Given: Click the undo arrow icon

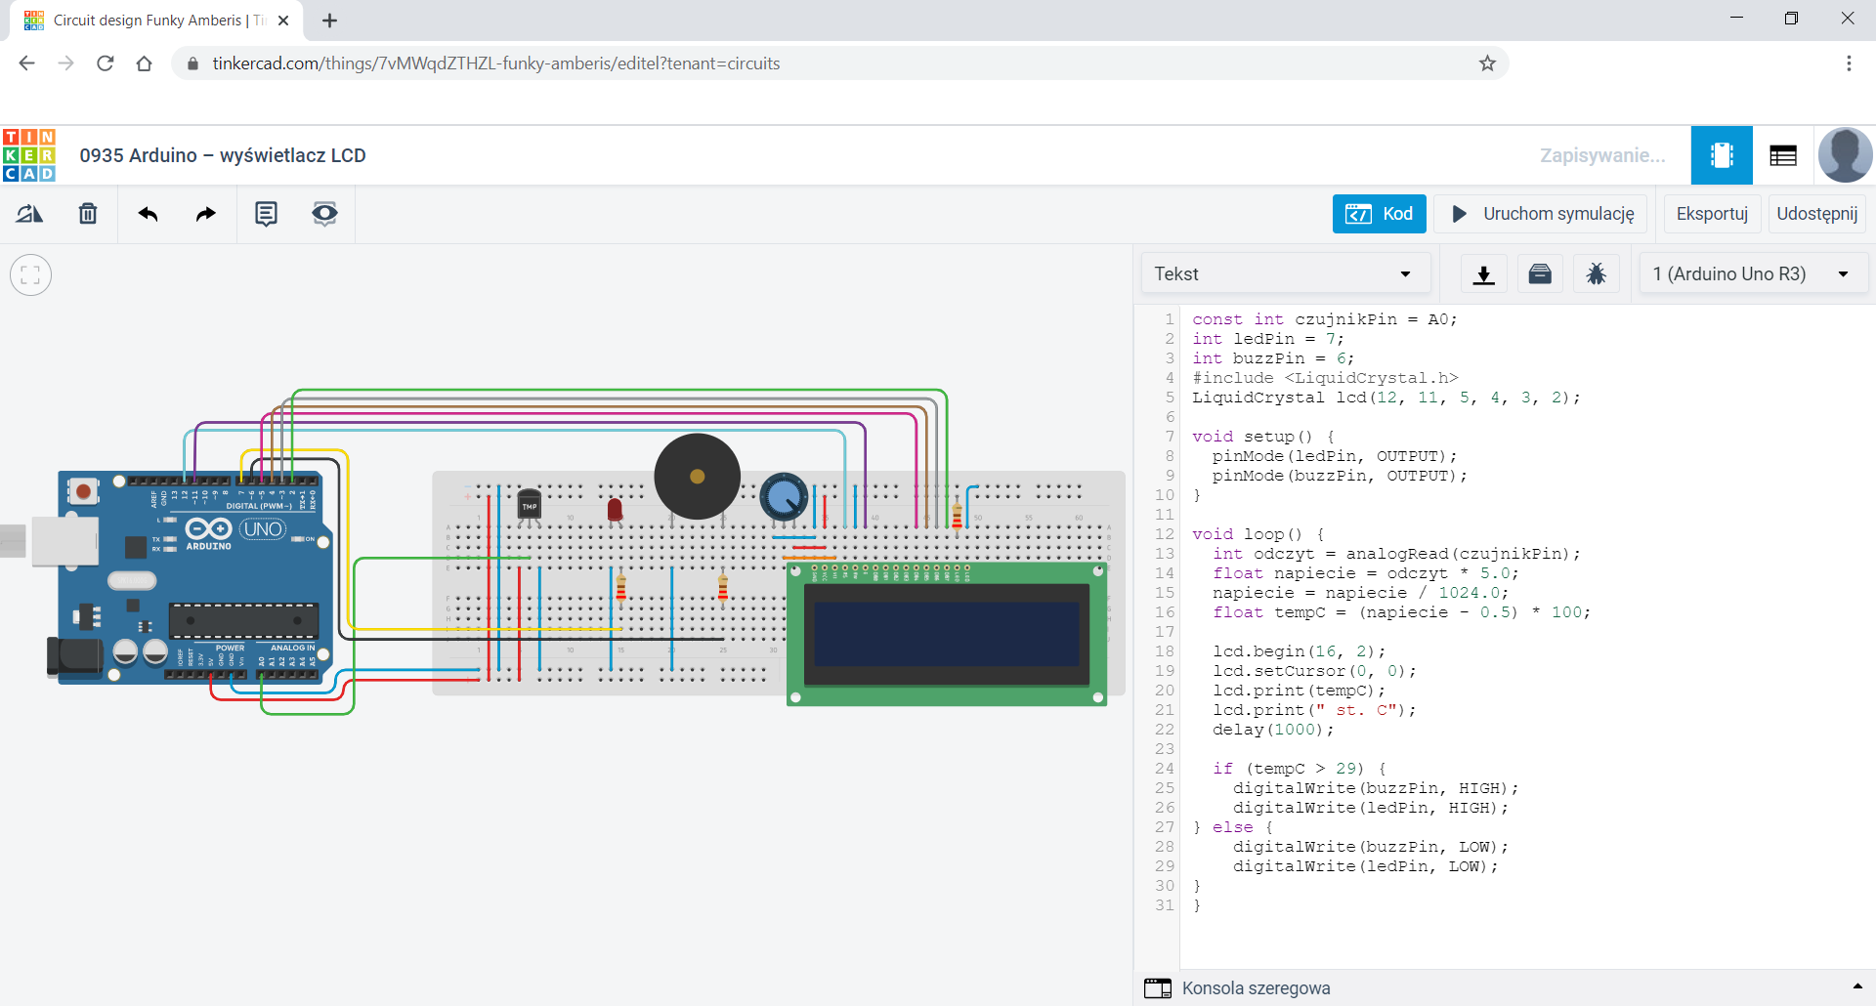Looking at the screenshot, I should click(148, 214).
